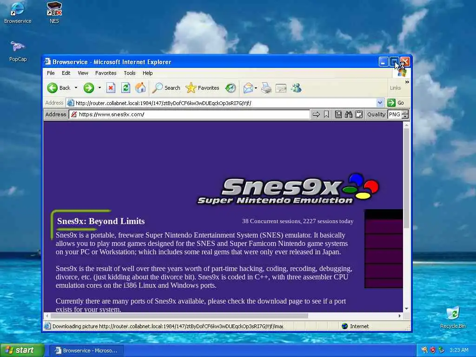
Task: Click the green Go button
Action: (396, 103)
